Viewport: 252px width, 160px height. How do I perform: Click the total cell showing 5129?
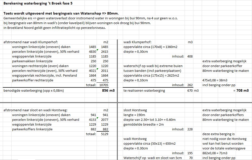(x=104, y=134)
